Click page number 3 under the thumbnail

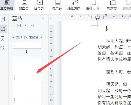point(26,51)
